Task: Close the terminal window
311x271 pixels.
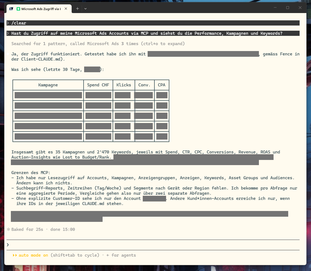Action: tap(300, 8)
